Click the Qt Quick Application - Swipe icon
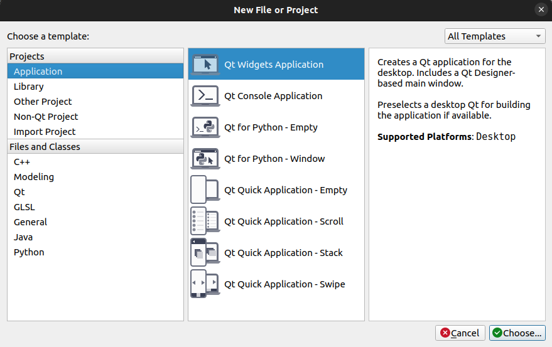 click(x=205, y=284)
